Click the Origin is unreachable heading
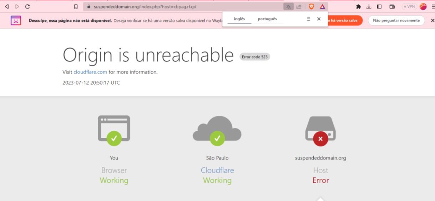 click(148, 55)
